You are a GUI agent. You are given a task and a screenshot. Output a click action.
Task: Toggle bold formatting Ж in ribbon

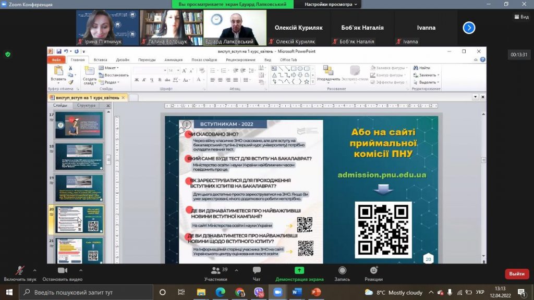pos(137,80)
